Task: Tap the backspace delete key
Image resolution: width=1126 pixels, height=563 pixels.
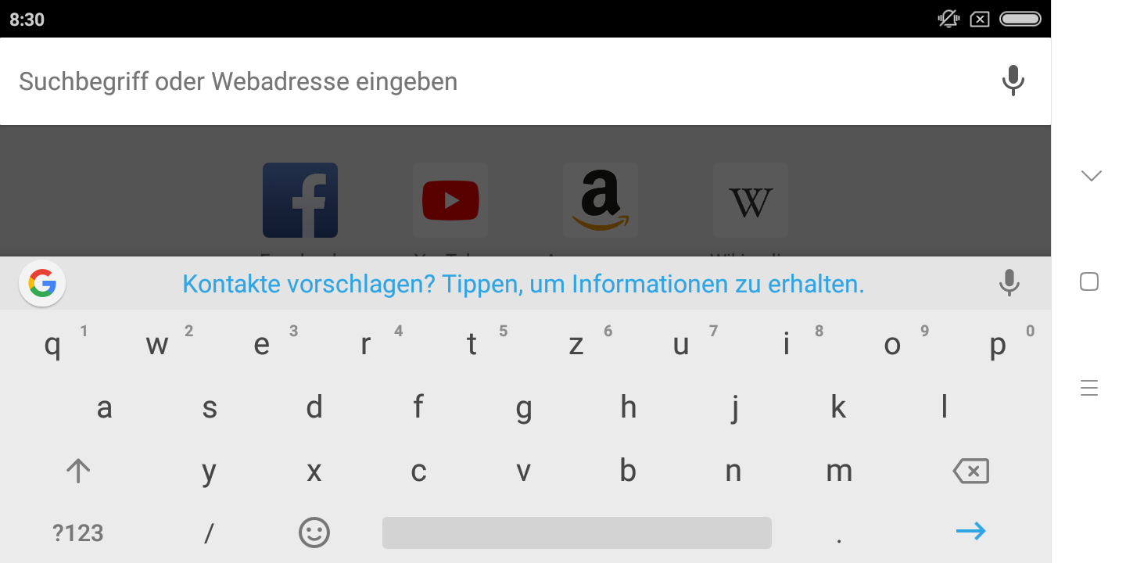Action: point(970,471)
